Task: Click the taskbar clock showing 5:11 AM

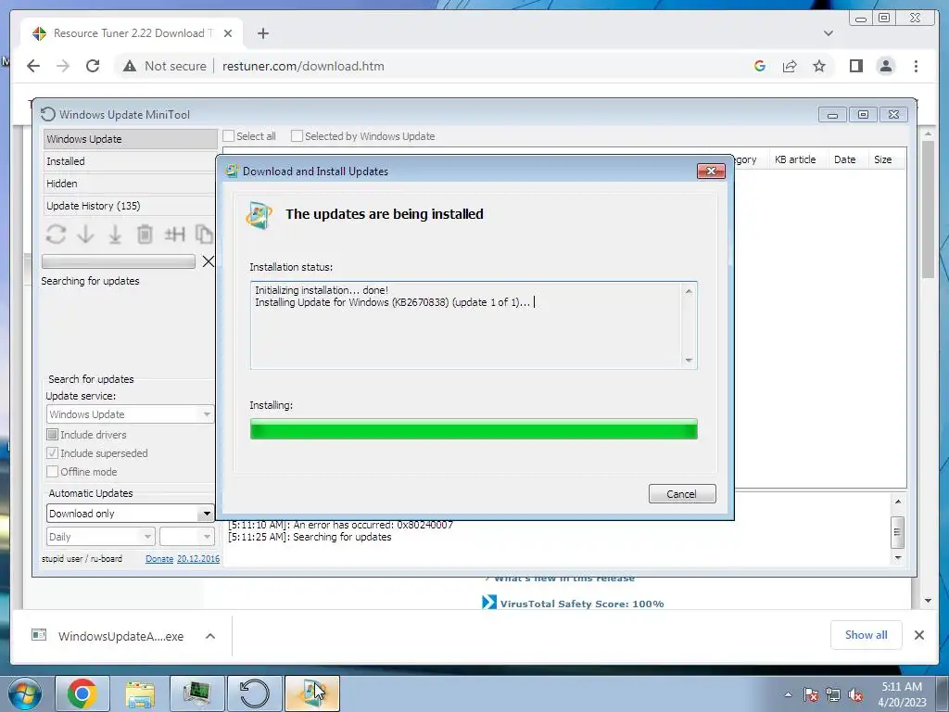Action: [x=902, y=694]
